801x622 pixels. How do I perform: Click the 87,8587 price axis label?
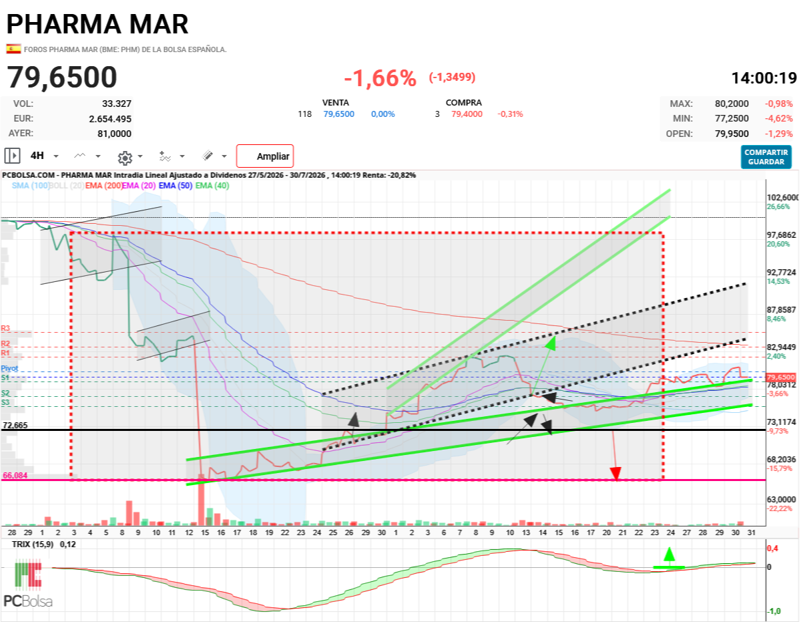(x=782, y=310)
